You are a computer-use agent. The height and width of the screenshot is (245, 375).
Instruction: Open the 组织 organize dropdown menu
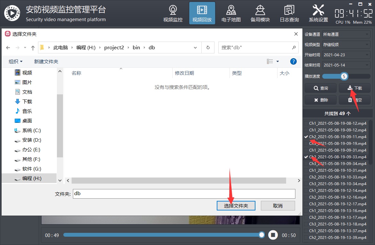pos(16,61)
